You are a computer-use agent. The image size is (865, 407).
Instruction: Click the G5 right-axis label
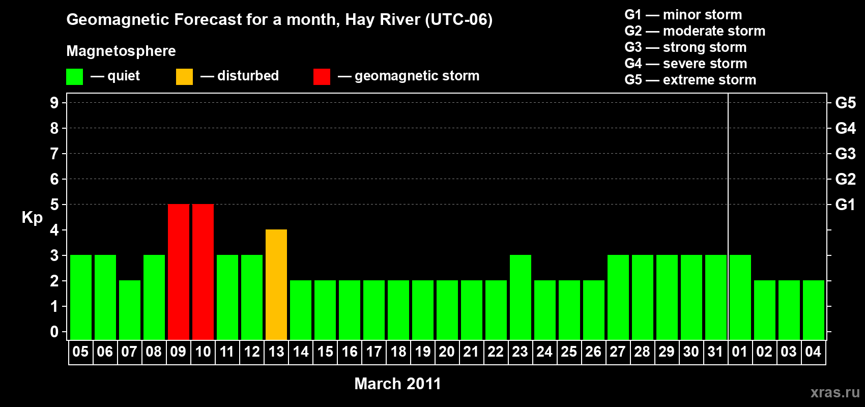(x=846, y=103)
